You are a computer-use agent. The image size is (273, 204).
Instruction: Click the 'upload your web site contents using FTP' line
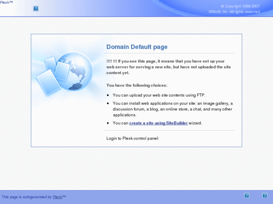tap(159, 95)
